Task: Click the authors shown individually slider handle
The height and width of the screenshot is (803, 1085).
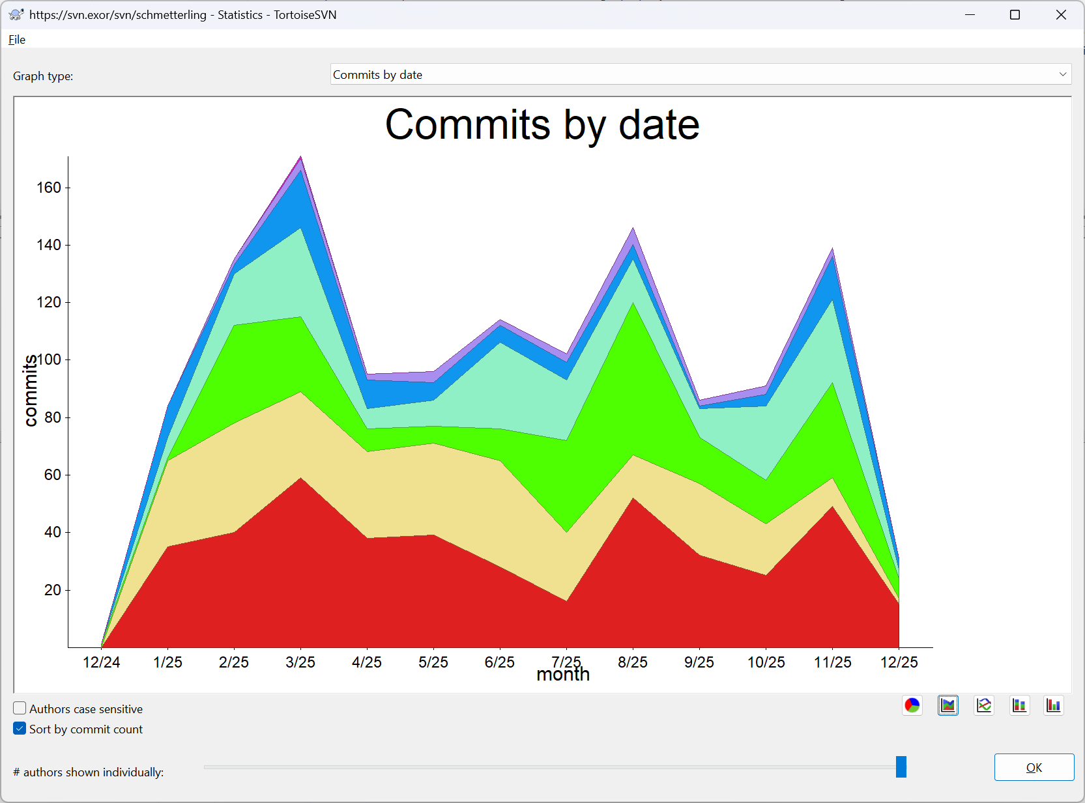Action: coord(901,767)
